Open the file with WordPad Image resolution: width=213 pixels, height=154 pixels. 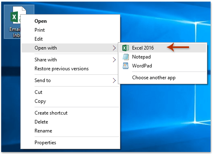tap(163, 66)
